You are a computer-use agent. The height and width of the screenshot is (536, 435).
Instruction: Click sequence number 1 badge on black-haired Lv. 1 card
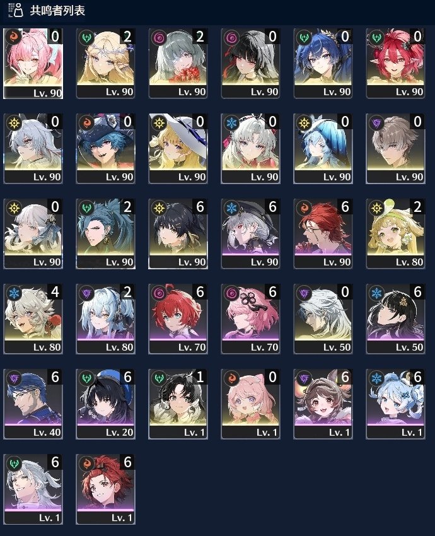[x=200, y=377]
